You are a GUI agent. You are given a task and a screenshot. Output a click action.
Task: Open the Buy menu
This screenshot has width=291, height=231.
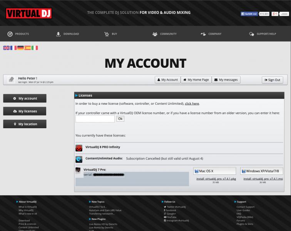[110, 34]
